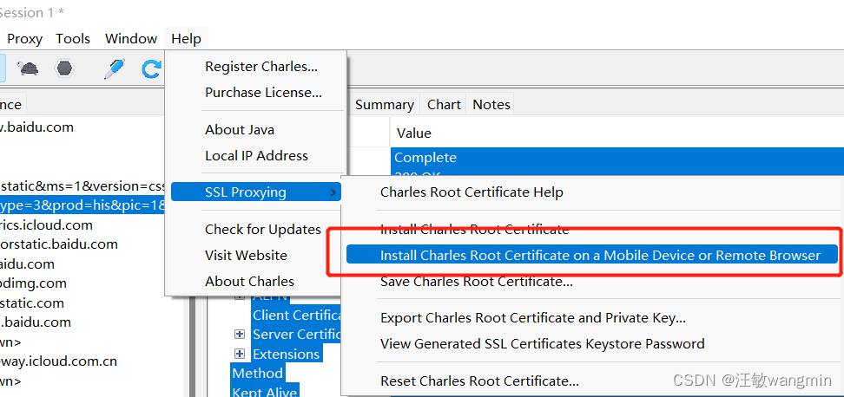Image resolution: width=844 pixels, height=397 pixels.
Task: Select the way.icloud.com.cn host entry
Action: 59,361
